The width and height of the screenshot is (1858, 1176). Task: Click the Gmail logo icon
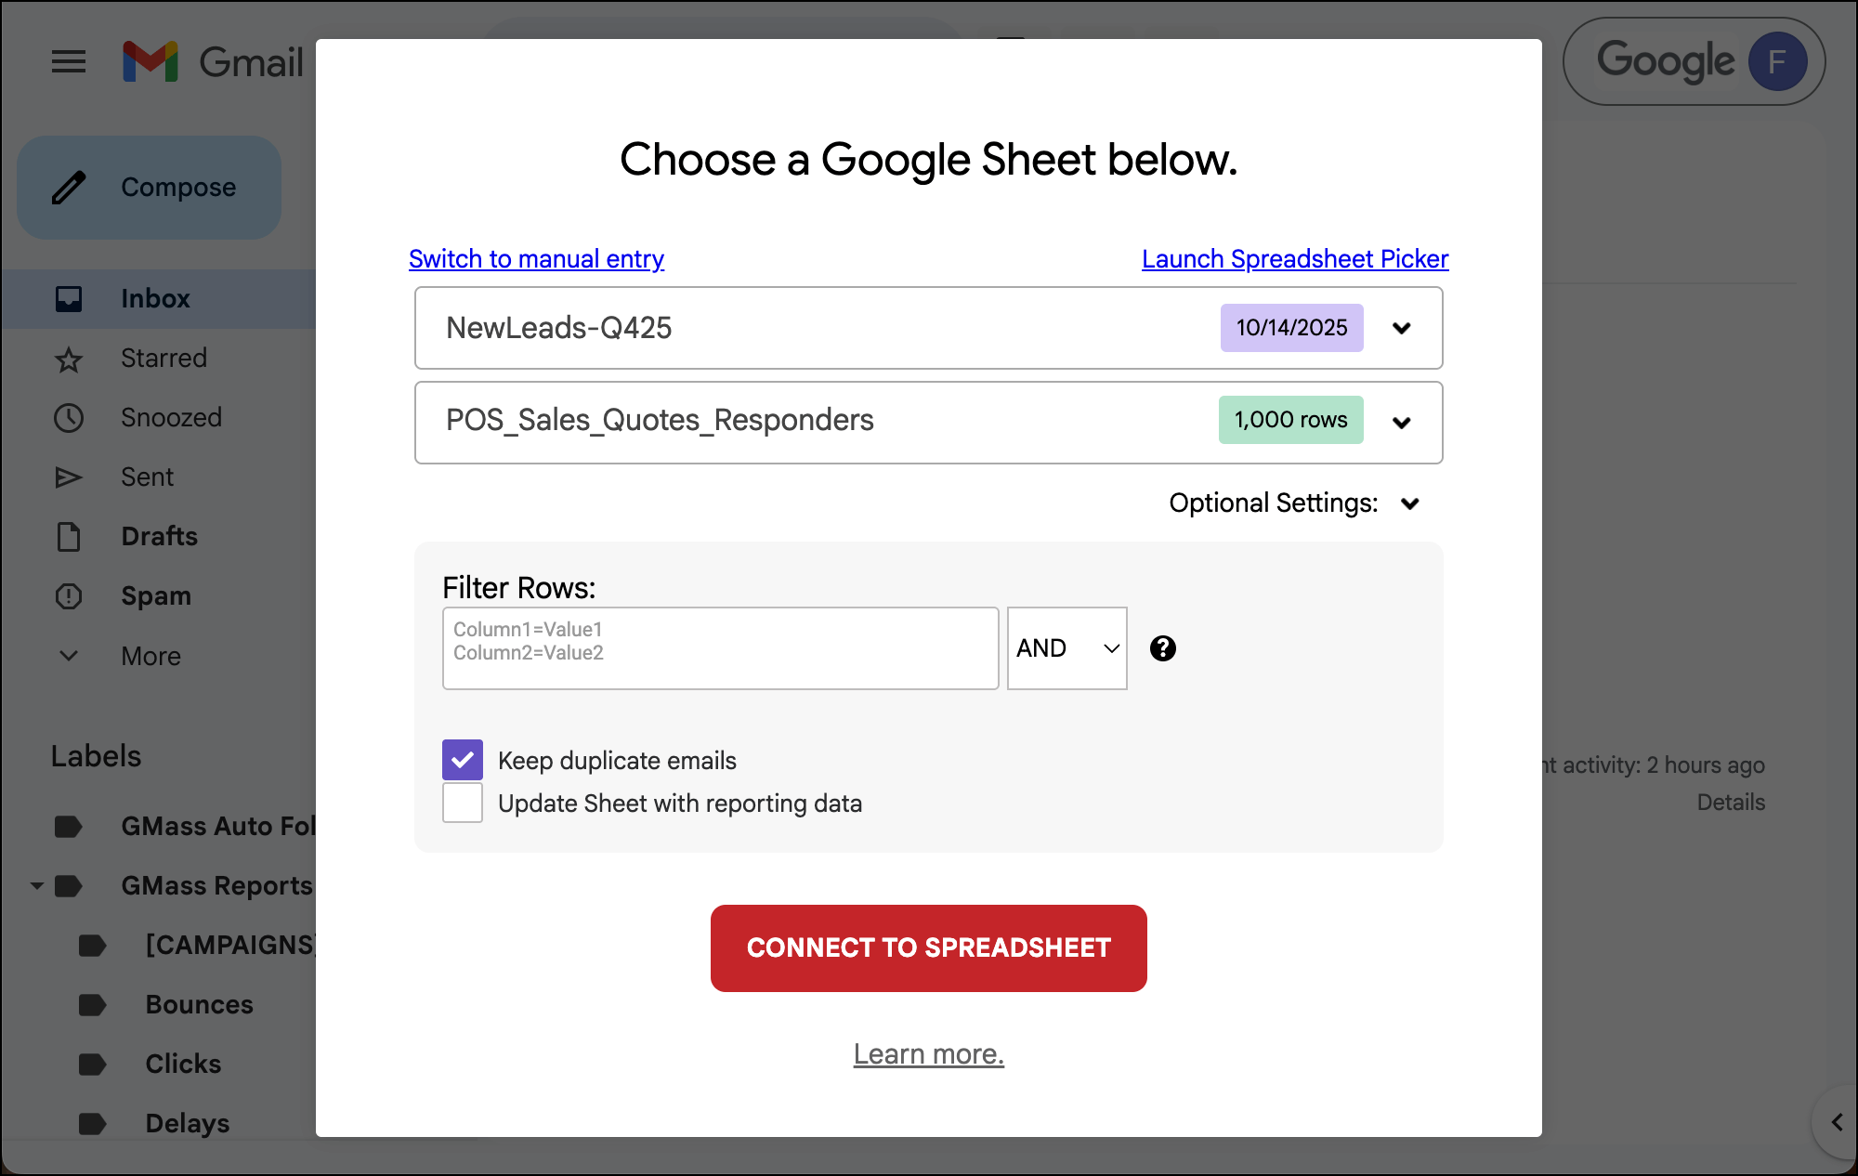(150, 62)
